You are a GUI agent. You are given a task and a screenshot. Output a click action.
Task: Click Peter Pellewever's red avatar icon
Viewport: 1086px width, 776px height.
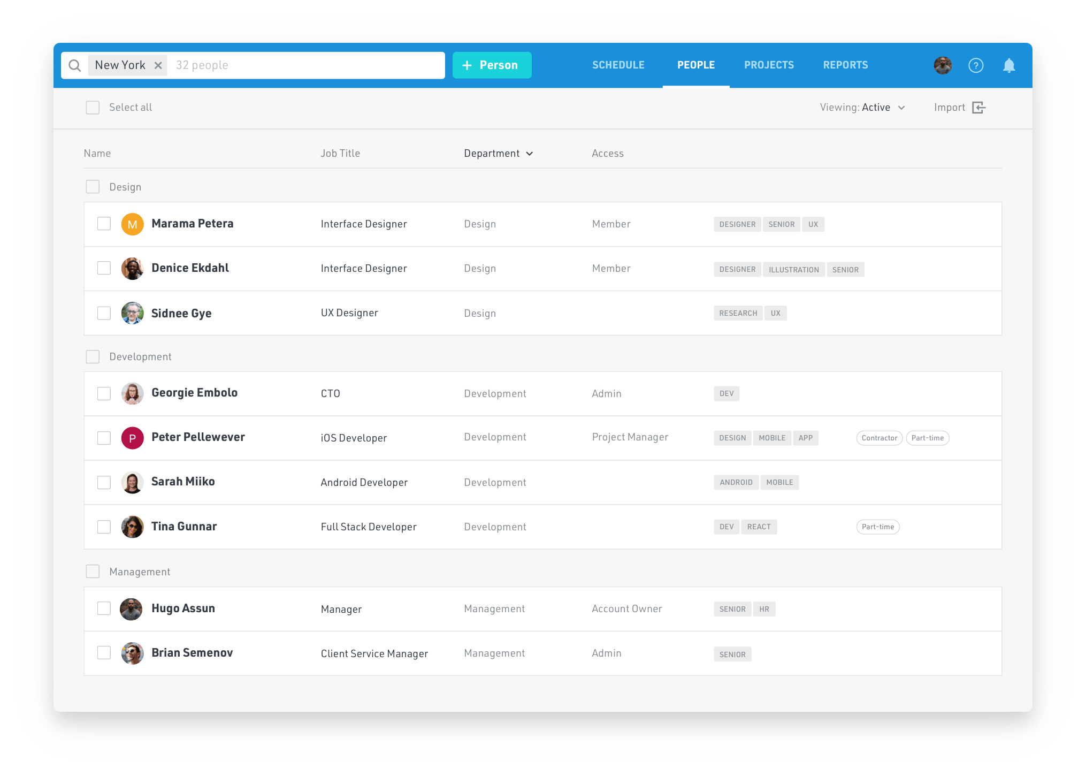tap(132, 438)
